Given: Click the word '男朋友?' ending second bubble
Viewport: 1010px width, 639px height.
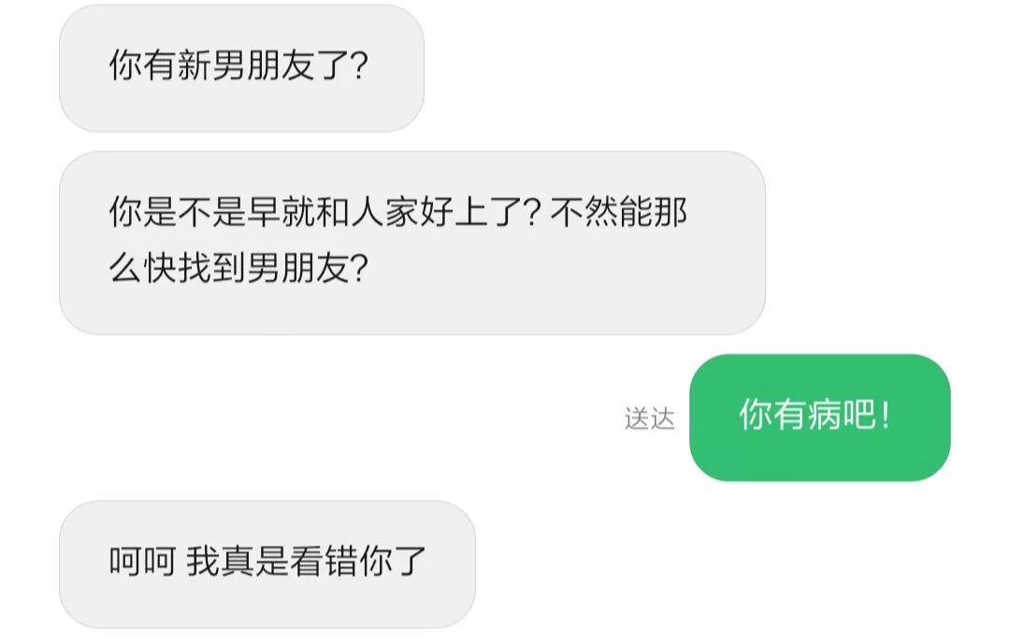Looking at the screenshot, I should [x=308, y=268].
